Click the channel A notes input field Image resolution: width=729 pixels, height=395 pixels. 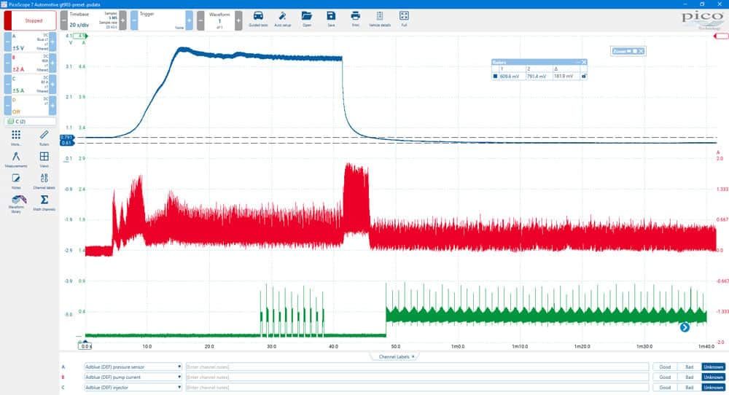pyautogui.click(x=417, y=367)
